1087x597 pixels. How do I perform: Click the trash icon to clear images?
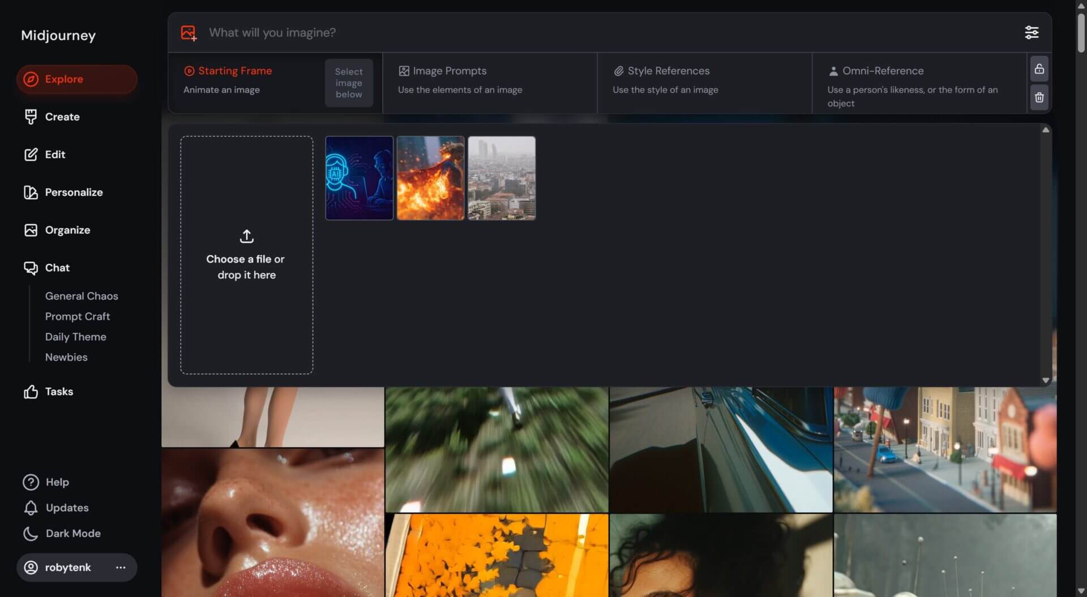(x=1039, y=98)
